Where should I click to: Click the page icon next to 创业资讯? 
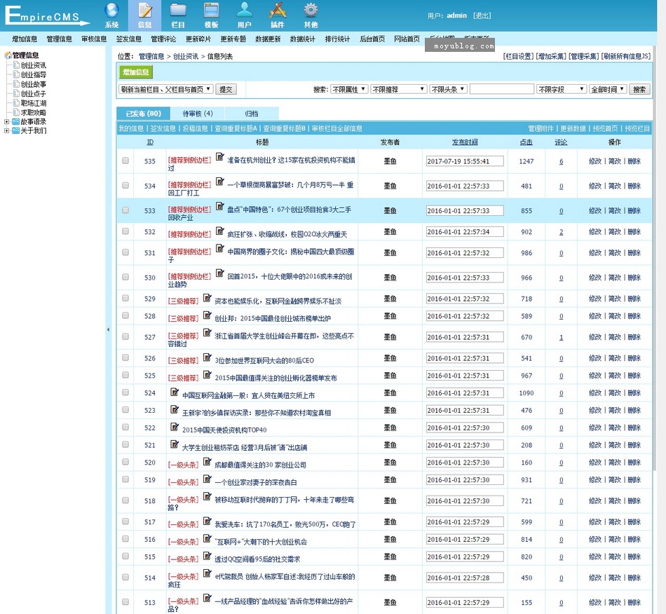pyautogui.click(x=17, y=65)
